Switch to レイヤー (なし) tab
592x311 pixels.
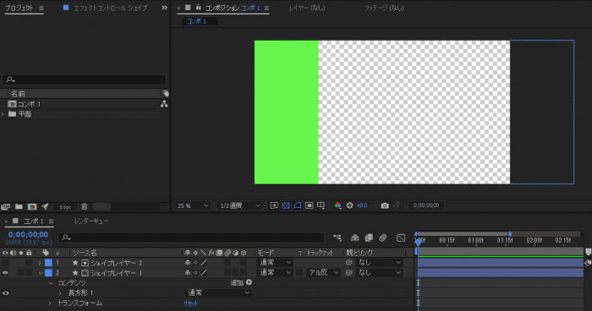pos(307,8)
